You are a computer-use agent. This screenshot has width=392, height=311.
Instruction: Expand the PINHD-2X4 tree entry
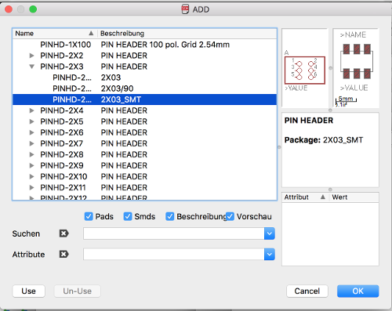[x=31, y=110]
